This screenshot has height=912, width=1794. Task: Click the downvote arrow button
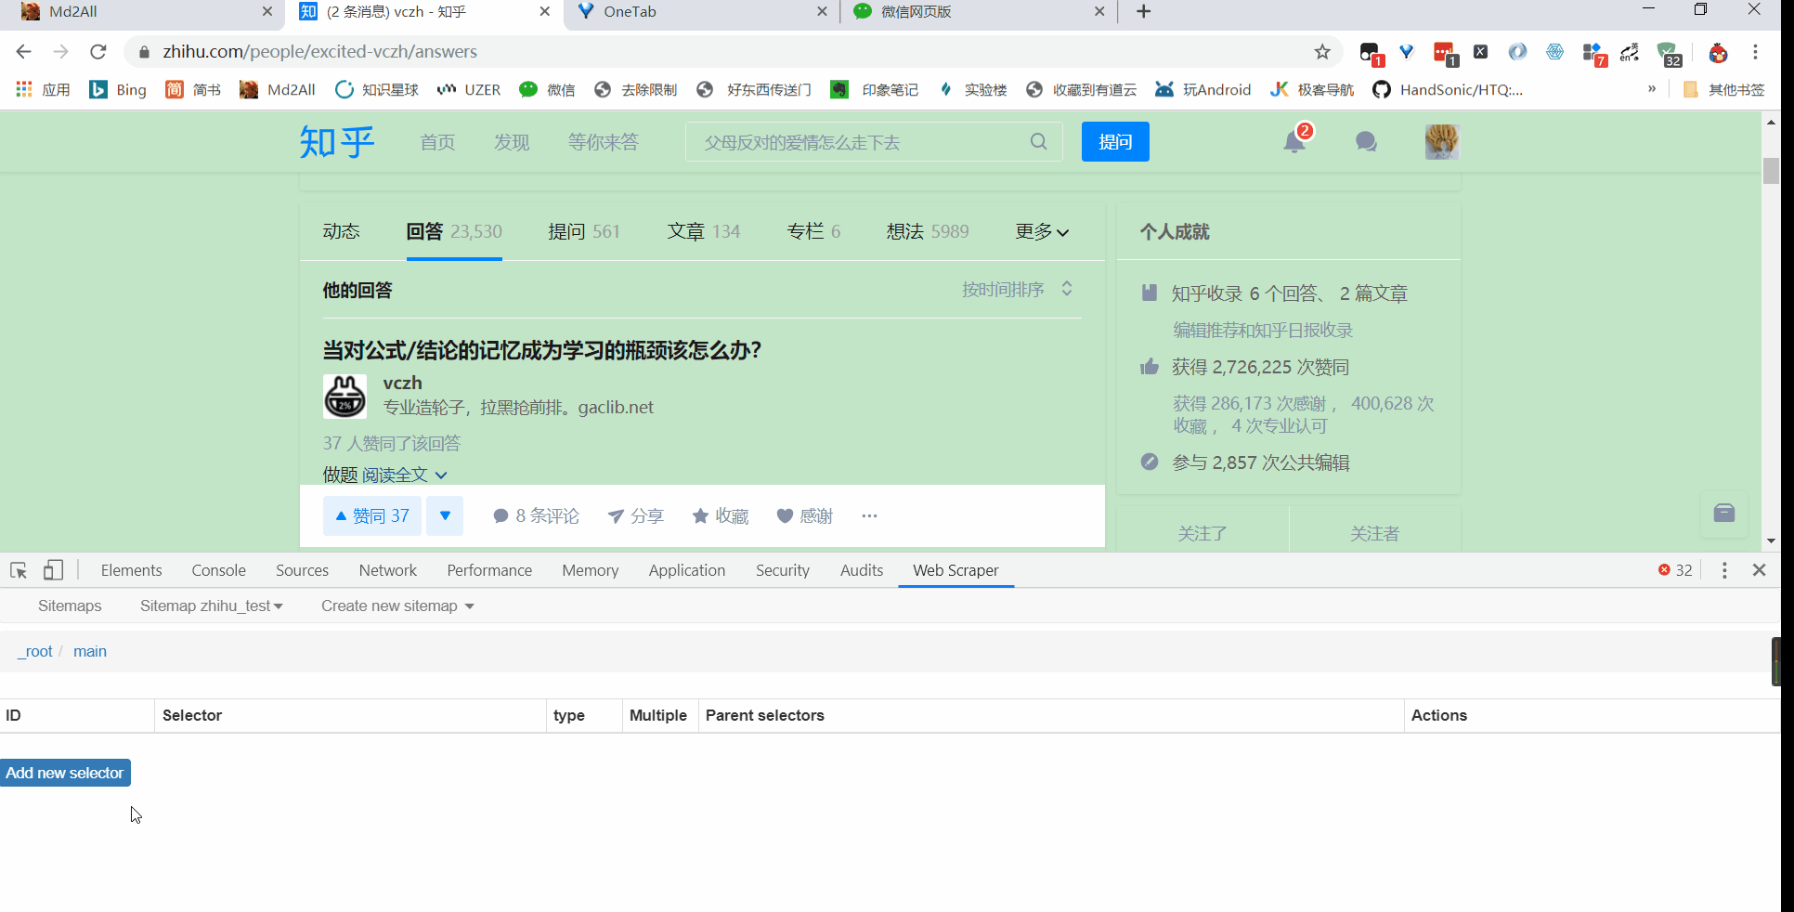click(445, 515)
